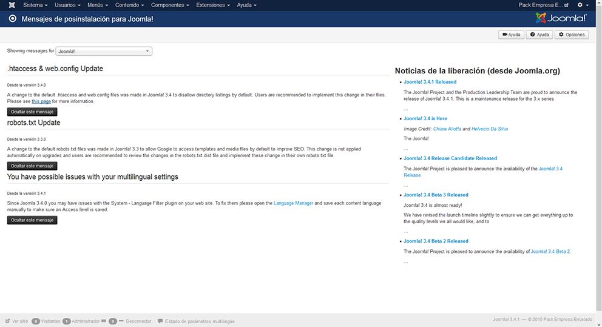This screenshot has width=602, height=327.
Task: Click the 'robots.txt Update' heading
Action: tap(34, 123)
